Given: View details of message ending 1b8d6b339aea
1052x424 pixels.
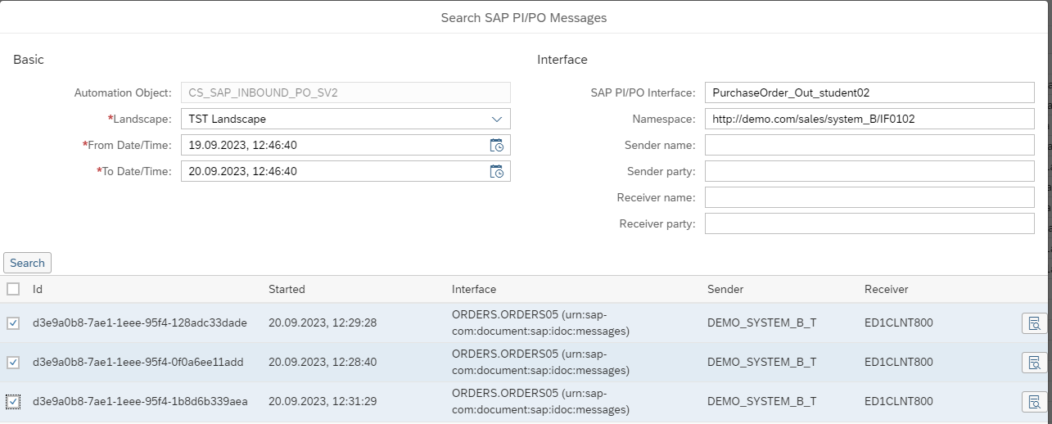Looking at the screenshot, I should click(1034, 402).
